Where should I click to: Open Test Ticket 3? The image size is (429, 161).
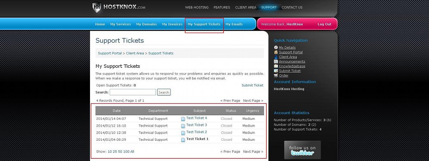click(196, 125)
